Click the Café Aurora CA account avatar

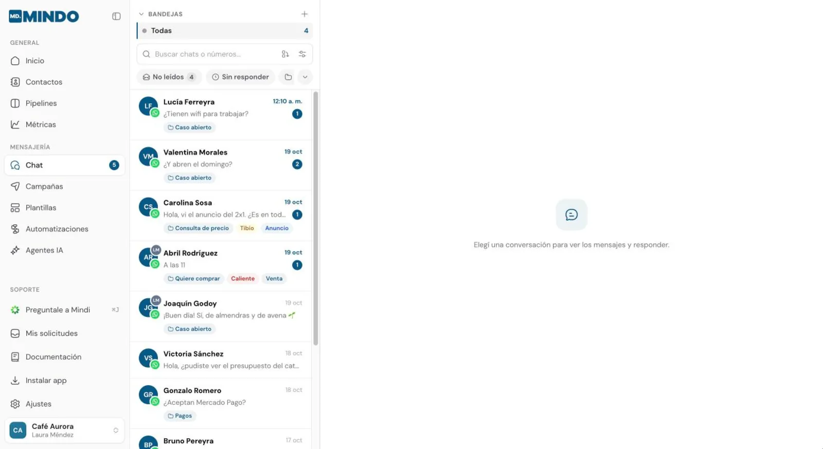[18, 430]
